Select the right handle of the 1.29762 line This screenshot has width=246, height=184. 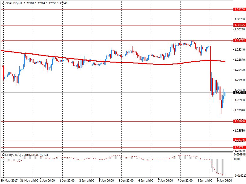pyautogui.click(x=232, y=41)
